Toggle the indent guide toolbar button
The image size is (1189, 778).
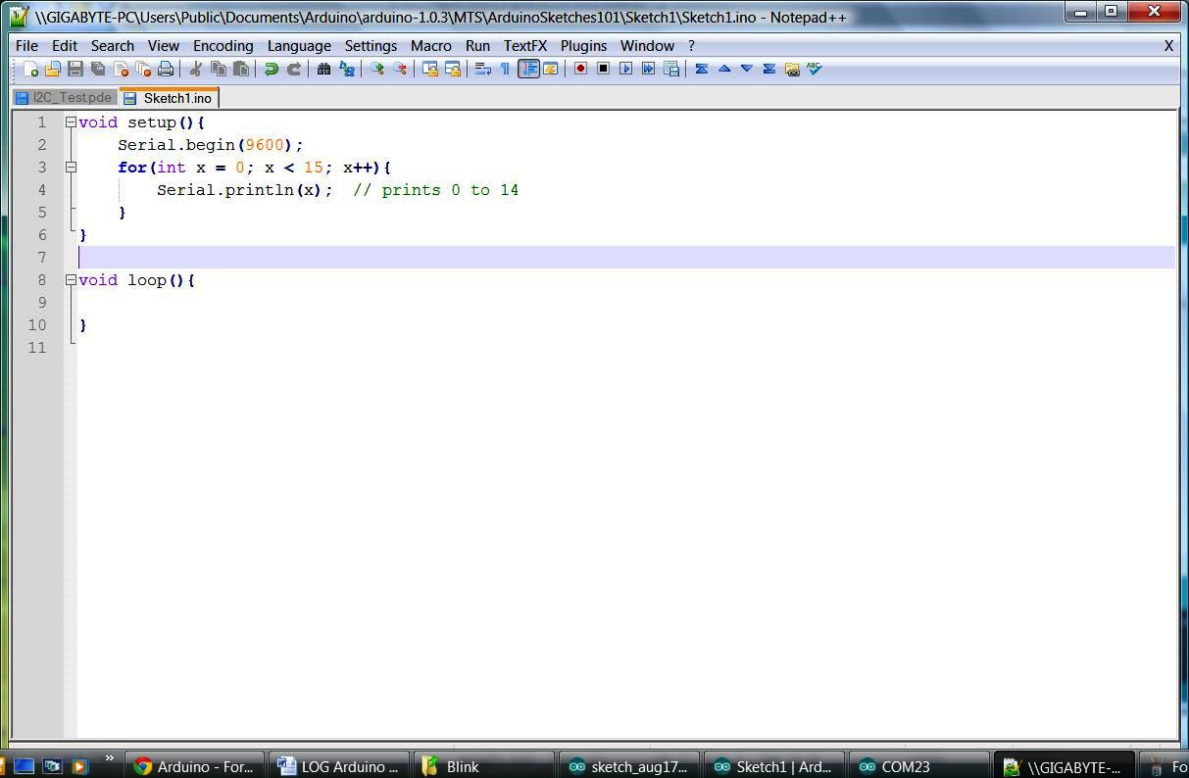pyautogui.click(x=528, y=69)
